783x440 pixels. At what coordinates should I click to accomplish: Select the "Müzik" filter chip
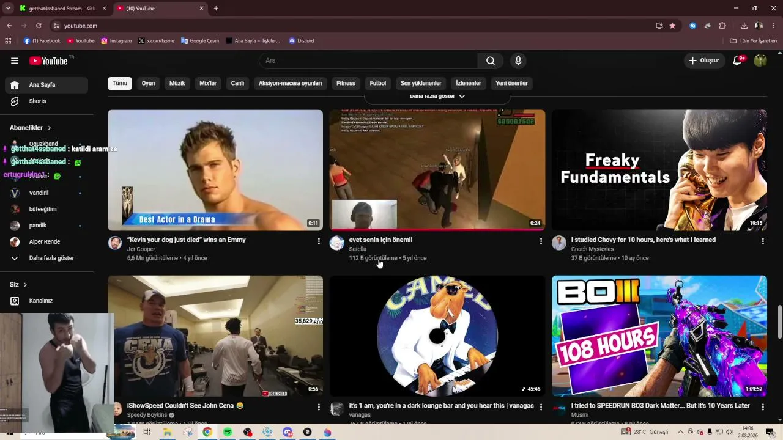click(177, 83)
